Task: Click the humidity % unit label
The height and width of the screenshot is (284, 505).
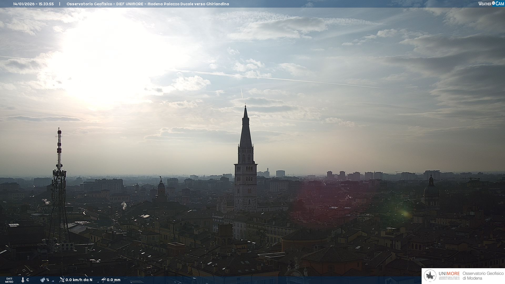Action: (x=48, y=280)
